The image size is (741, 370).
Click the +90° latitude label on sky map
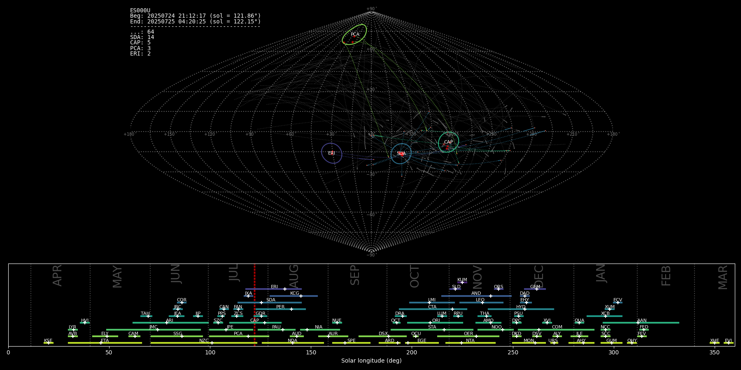click(x=371, y=9)
